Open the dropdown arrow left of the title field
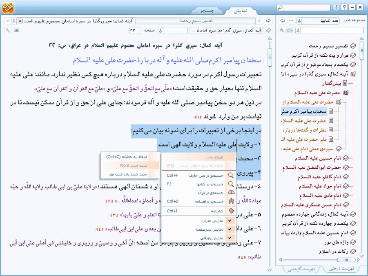Screen dimensions: 368x276 (x=161, y=31)
